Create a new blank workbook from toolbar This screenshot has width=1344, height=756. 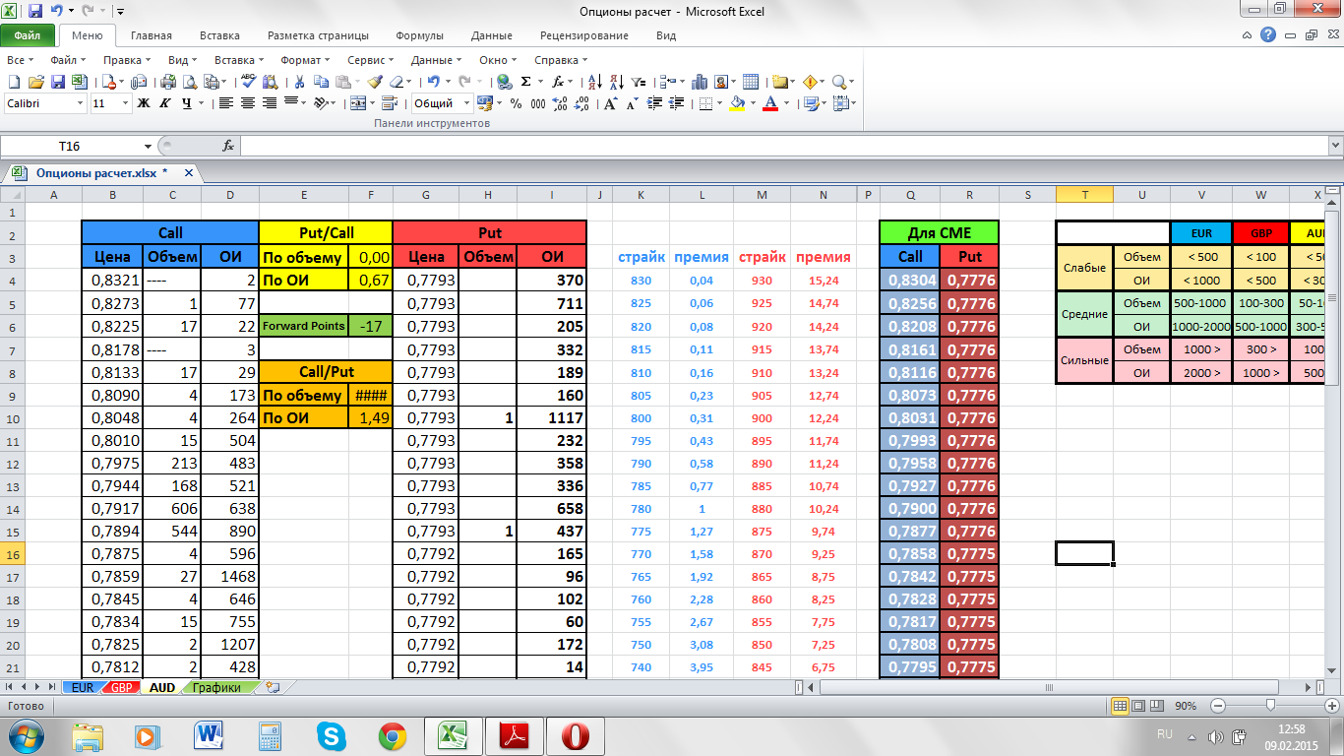point(14,83)
